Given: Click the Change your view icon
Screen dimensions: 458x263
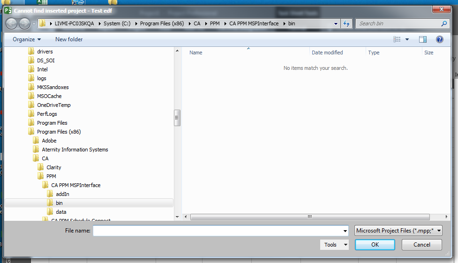Looking at the screenshot, I should pyautogui.click(x=397, y=39).
